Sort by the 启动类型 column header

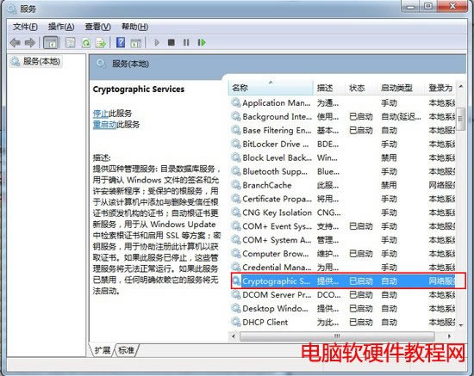coord(396,88)
